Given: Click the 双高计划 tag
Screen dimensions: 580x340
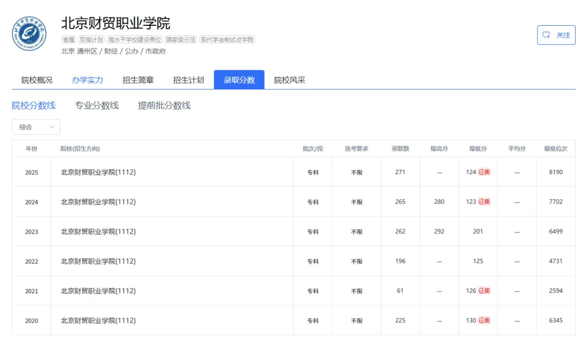Looking at the screenshot, I should (x=91, y=40).
